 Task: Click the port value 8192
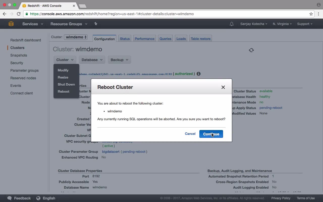pos(96,176)
